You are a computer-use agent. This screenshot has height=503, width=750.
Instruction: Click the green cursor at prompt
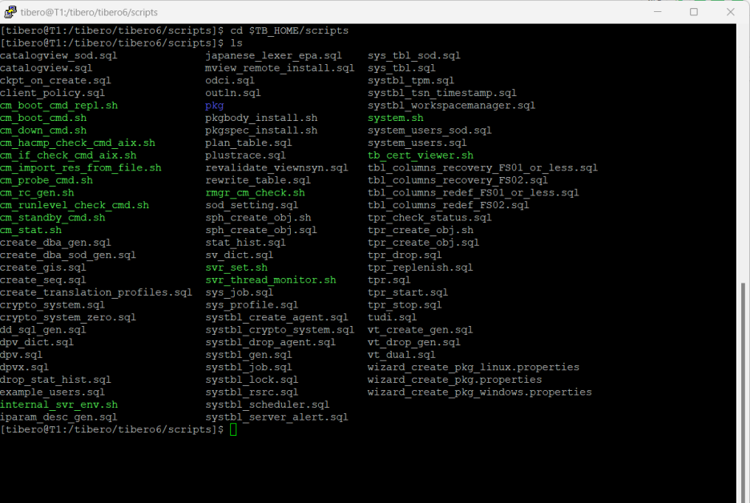233,429
